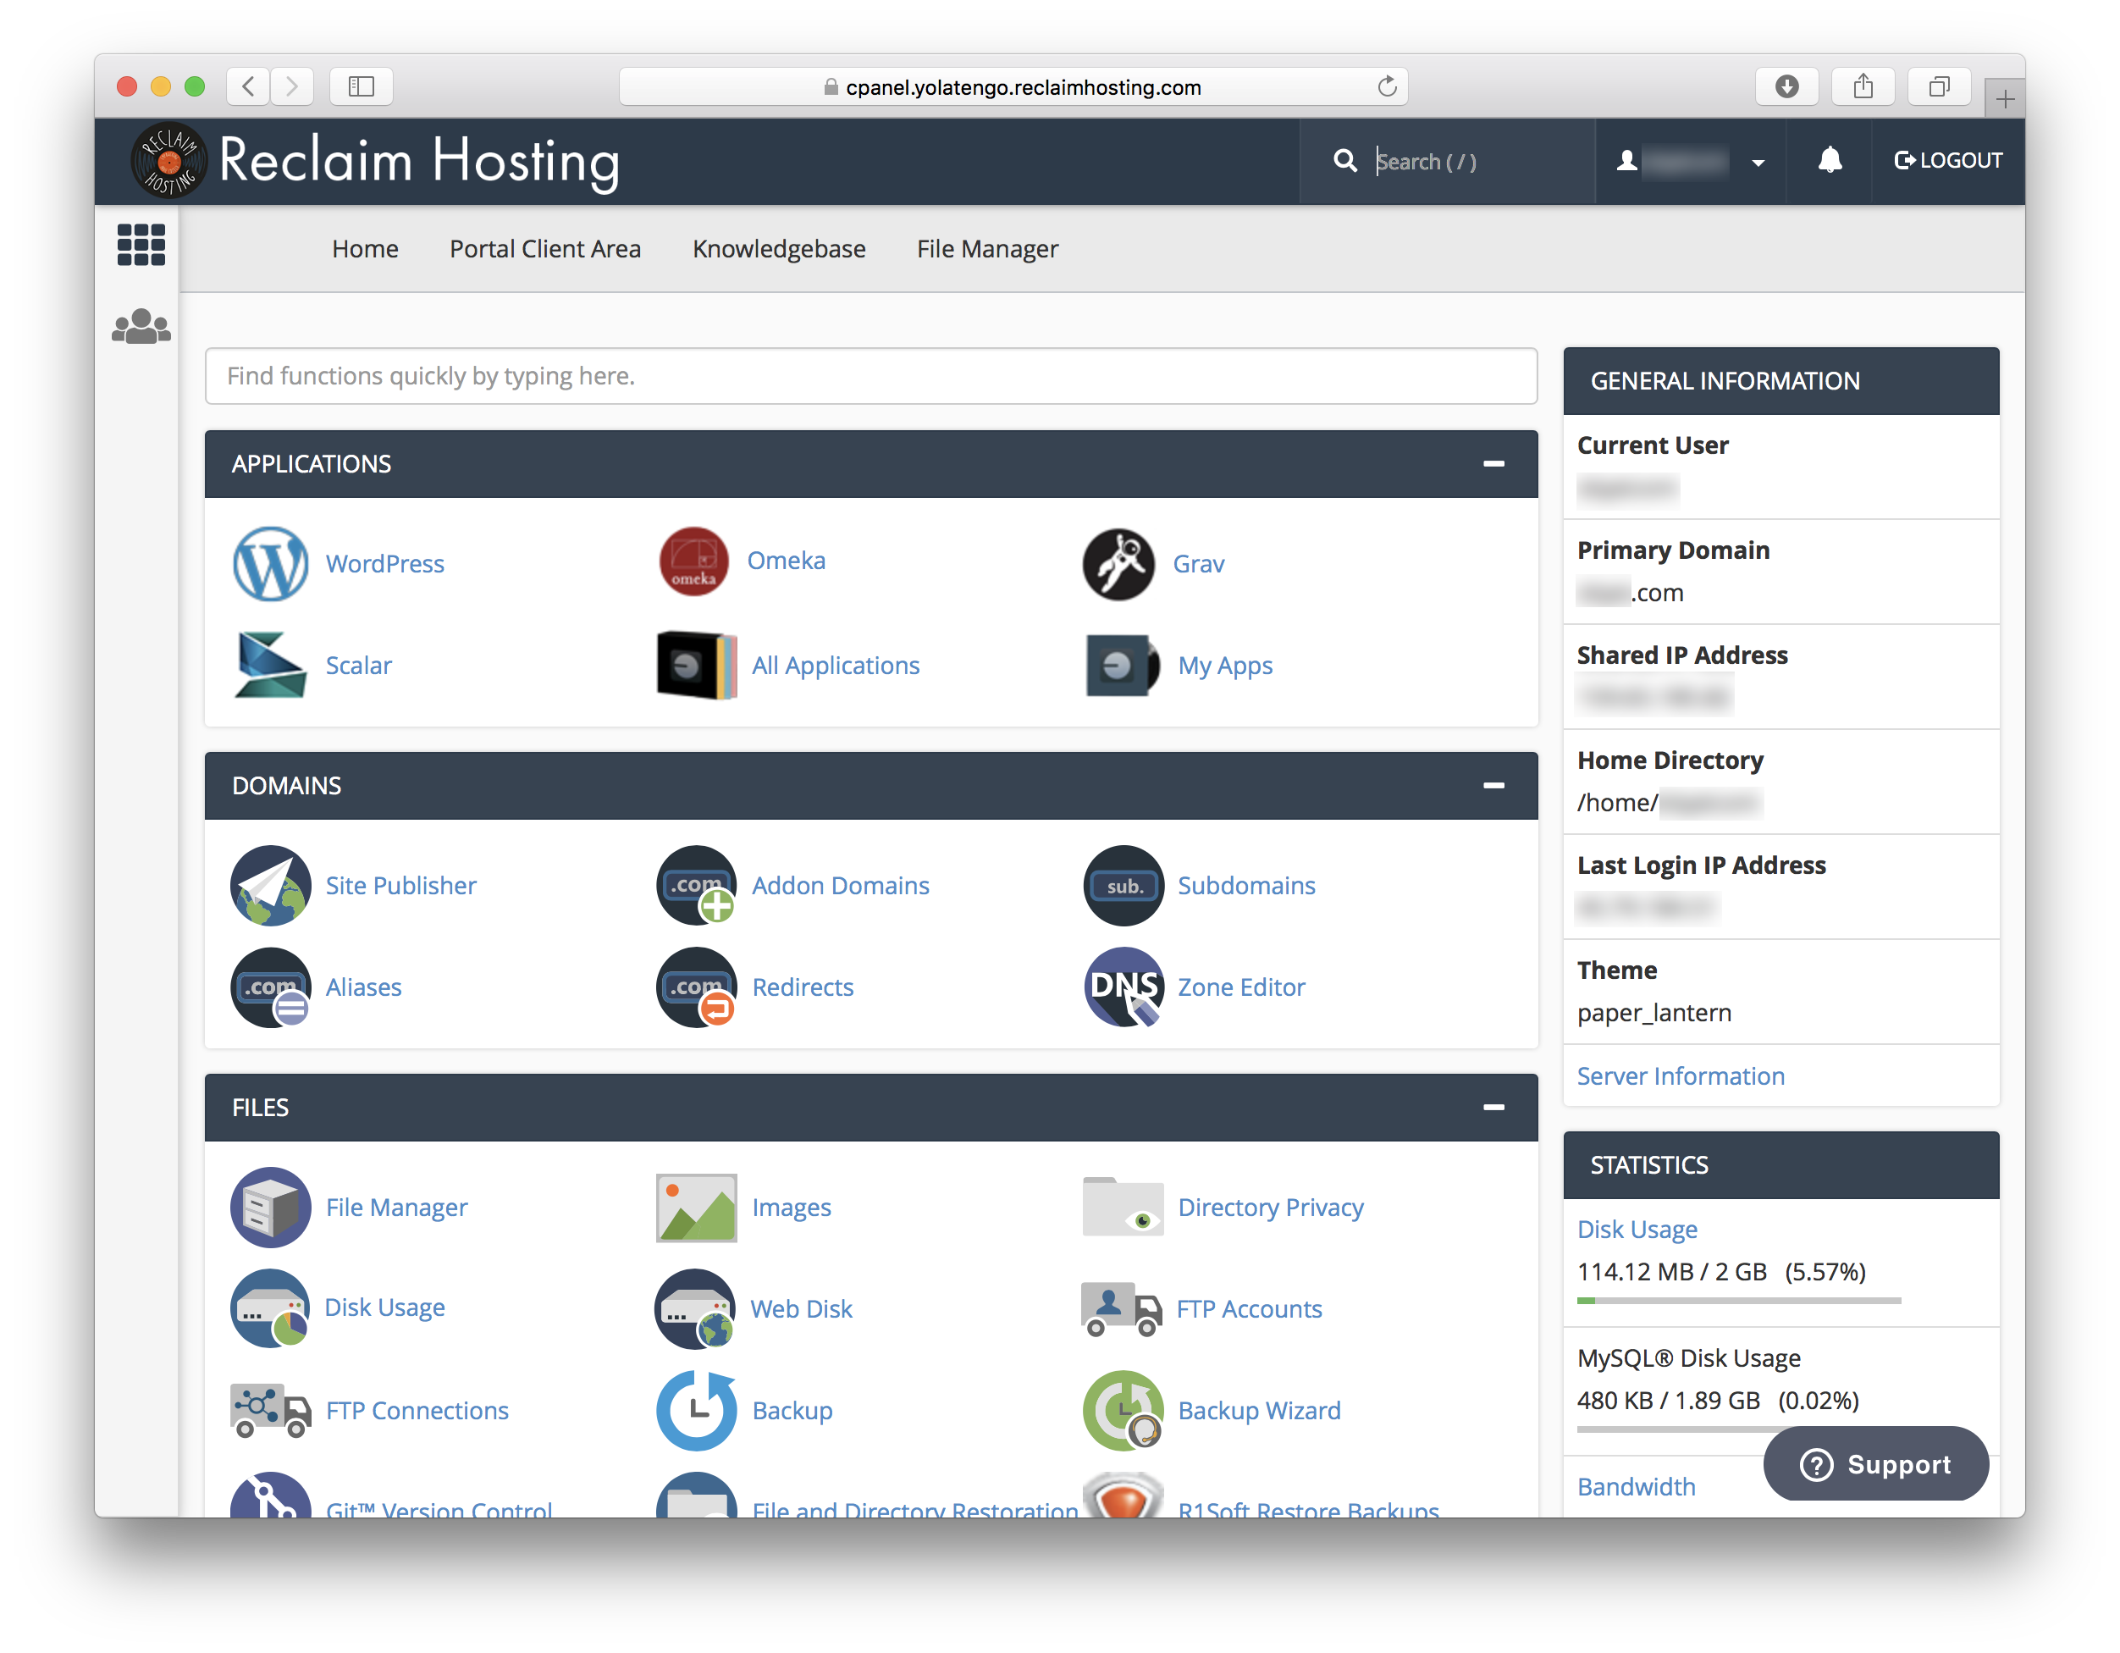The width and height of the screenshot is (2120, 1653).
Task: Click the Support button
Action: pos(1877,1467)
